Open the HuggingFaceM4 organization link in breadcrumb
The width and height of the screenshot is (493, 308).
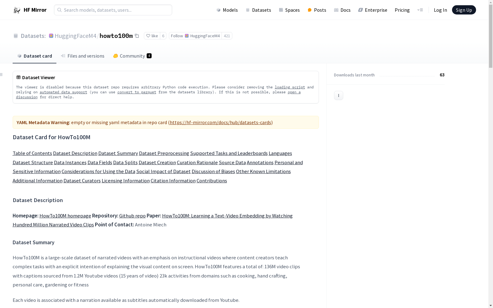tap(75, 36)
